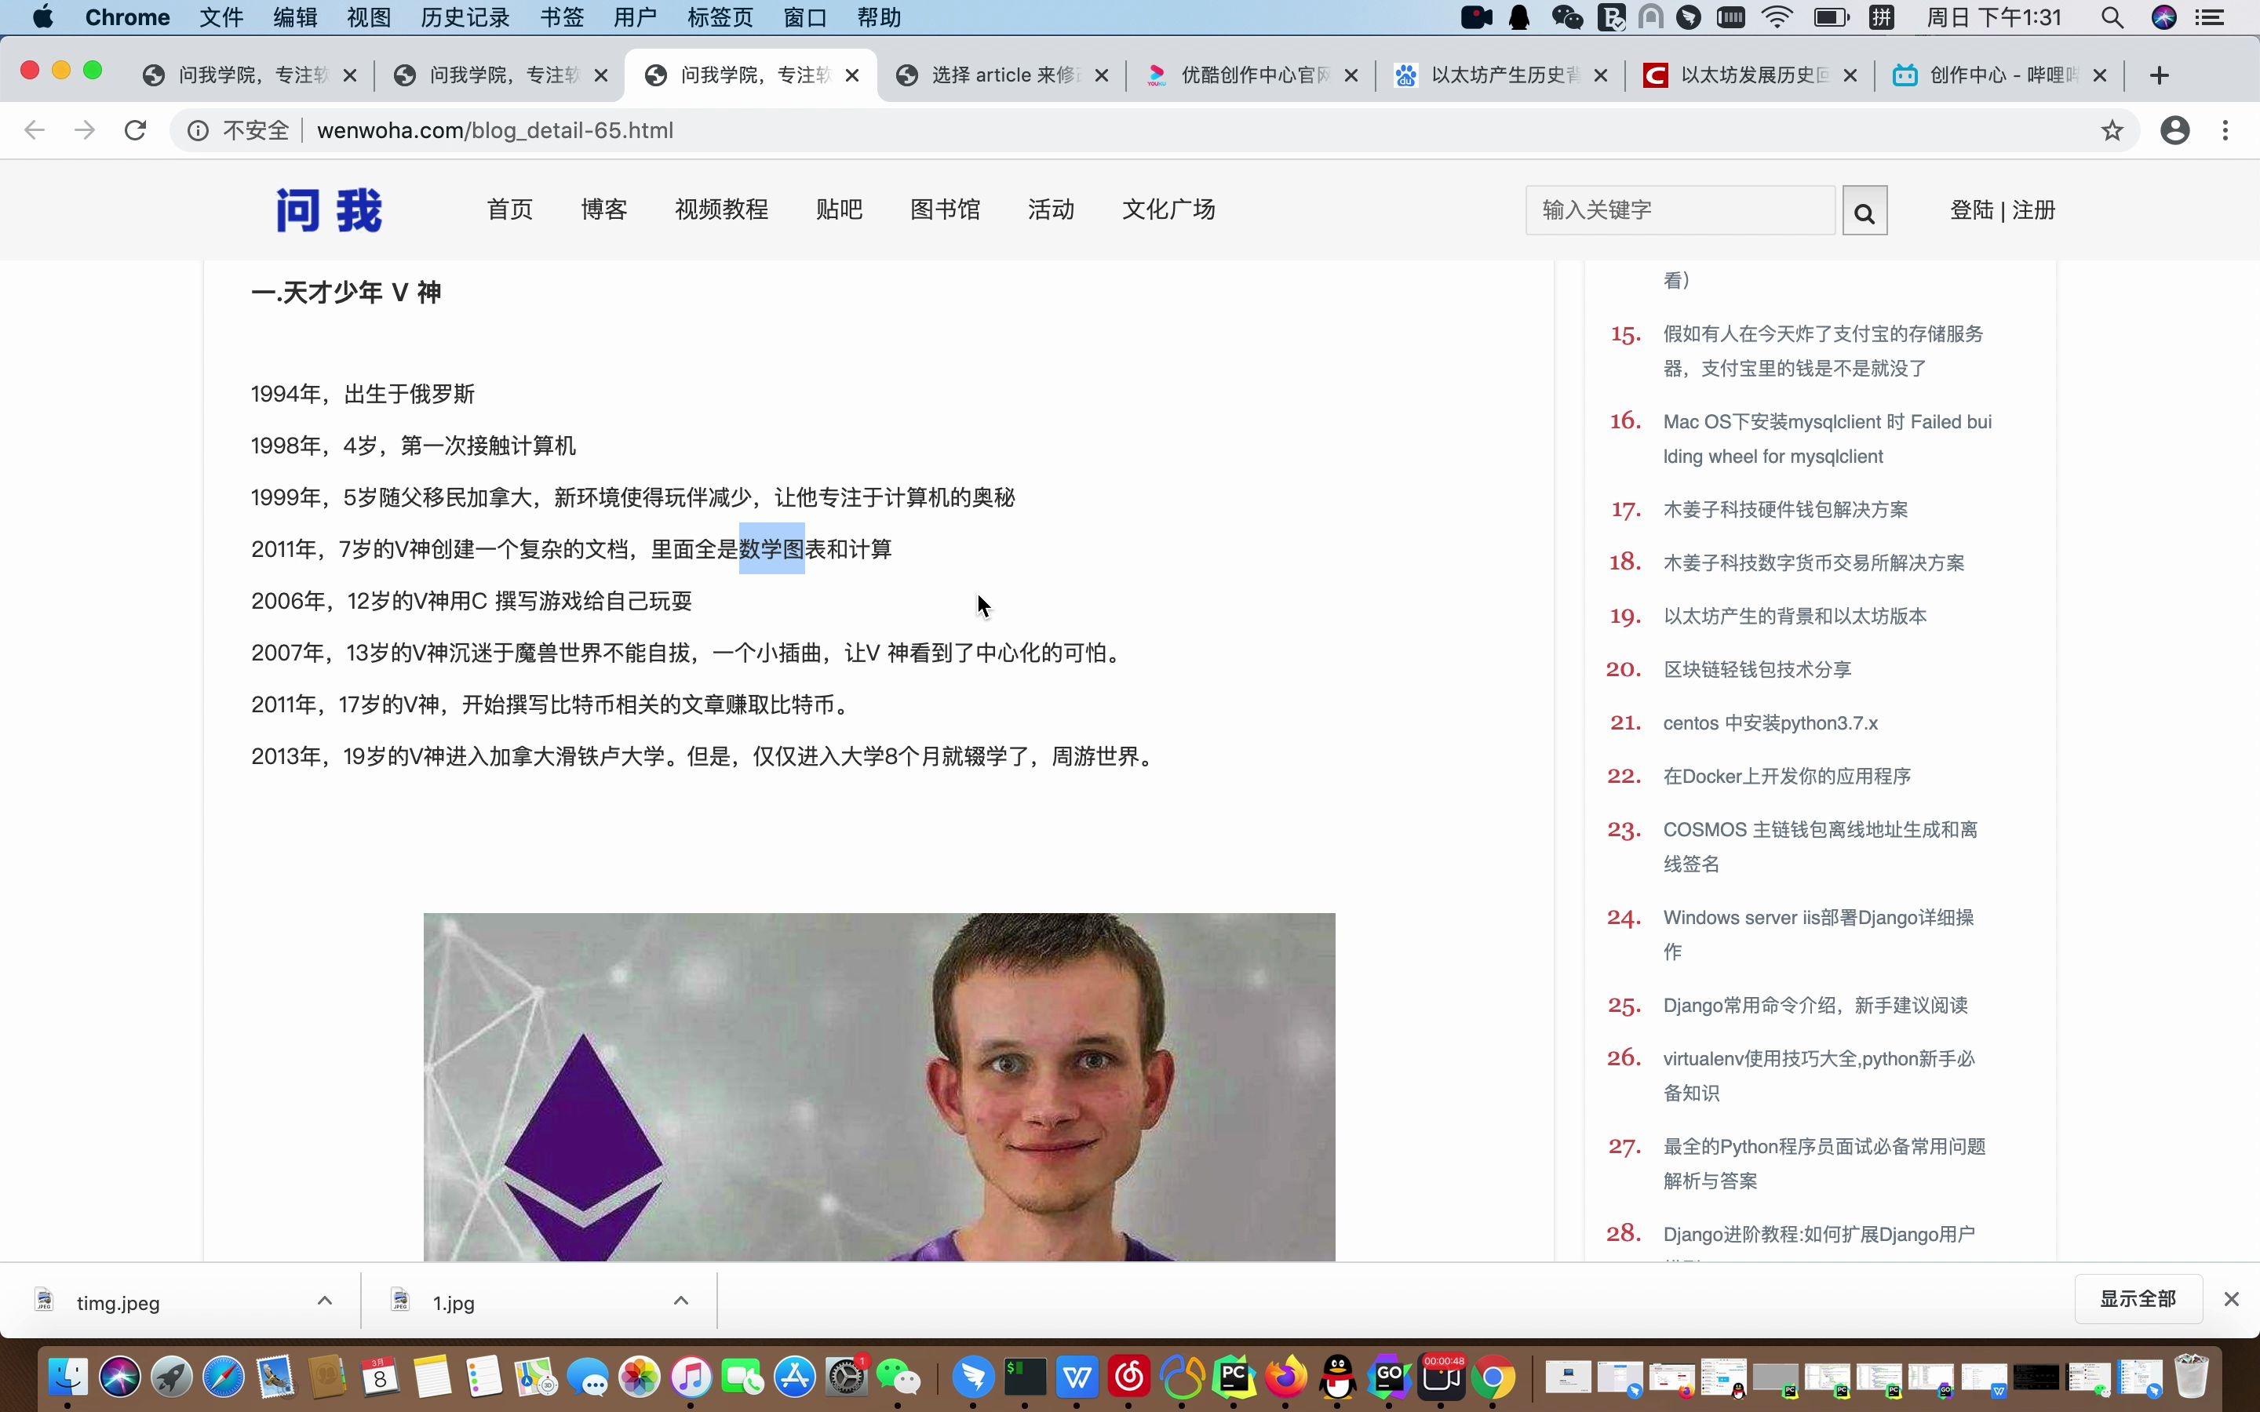Image resolution: width=2260 pixels, height=1412 pixels.
Task: Open 文化广场 in site navigation
Action: click(x=1168, y=209)
